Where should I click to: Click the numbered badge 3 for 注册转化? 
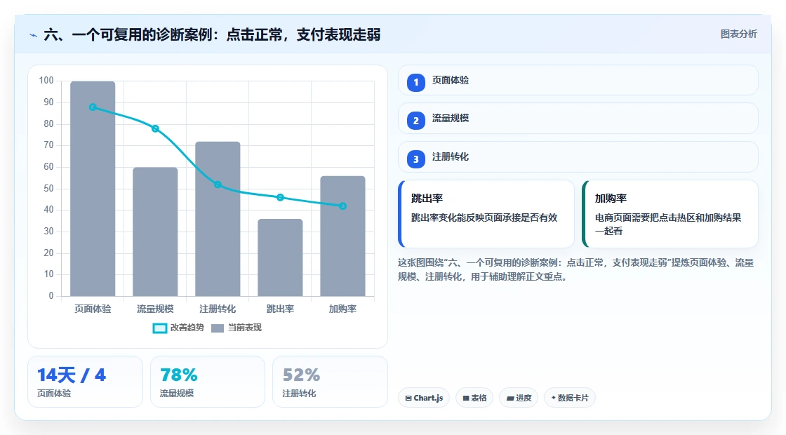click(416, 159)
